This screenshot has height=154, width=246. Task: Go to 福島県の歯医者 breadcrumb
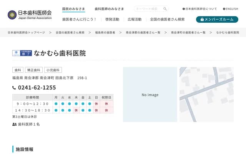point(105,33)
